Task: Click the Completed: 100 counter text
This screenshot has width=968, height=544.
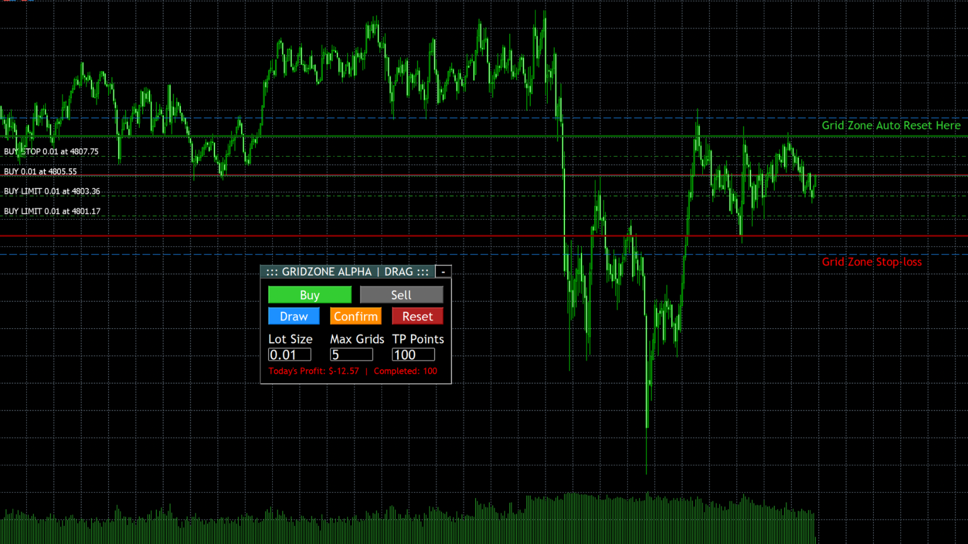Action: coord(405,371)
